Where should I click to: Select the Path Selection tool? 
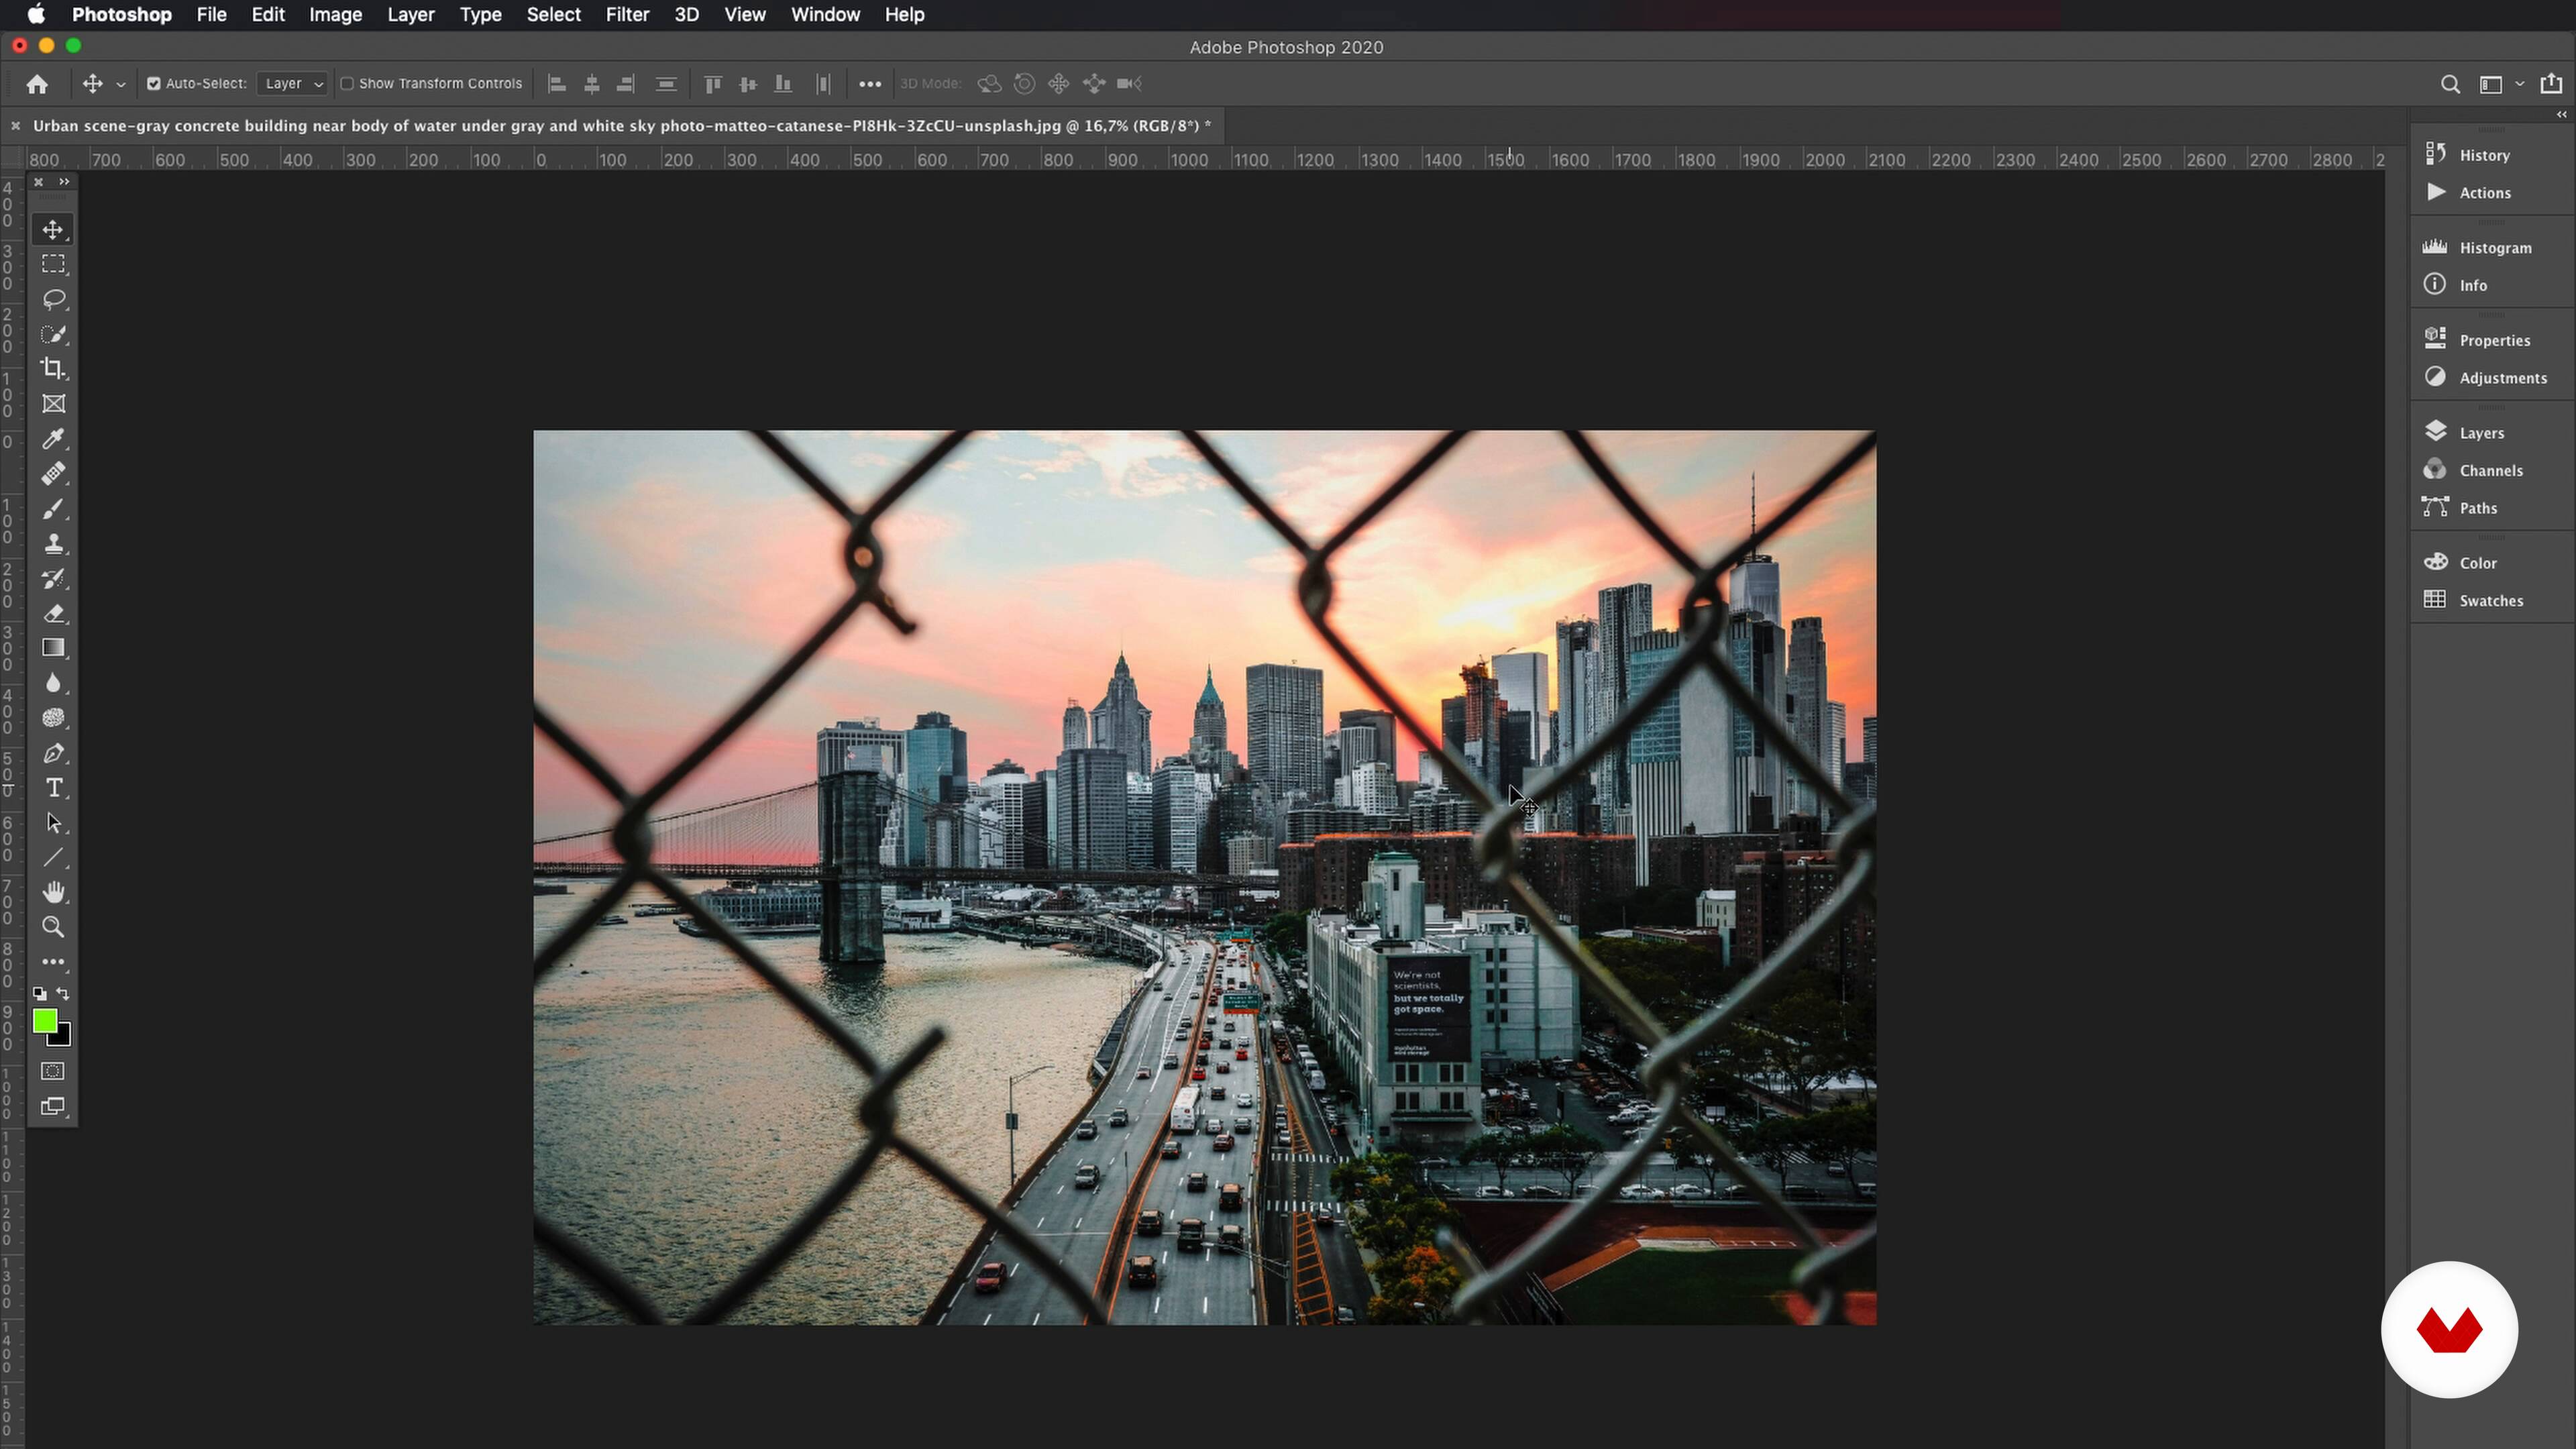click(x=53, y=823)
